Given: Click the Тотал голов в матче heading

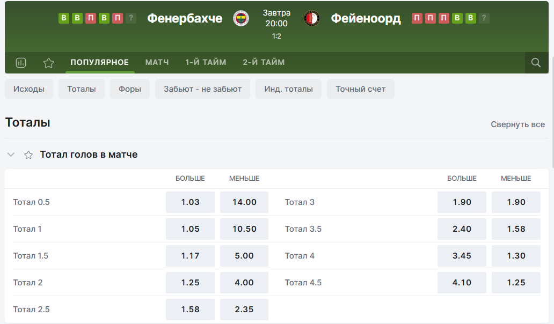Looking at the screenshot, I should pos(89,154).
